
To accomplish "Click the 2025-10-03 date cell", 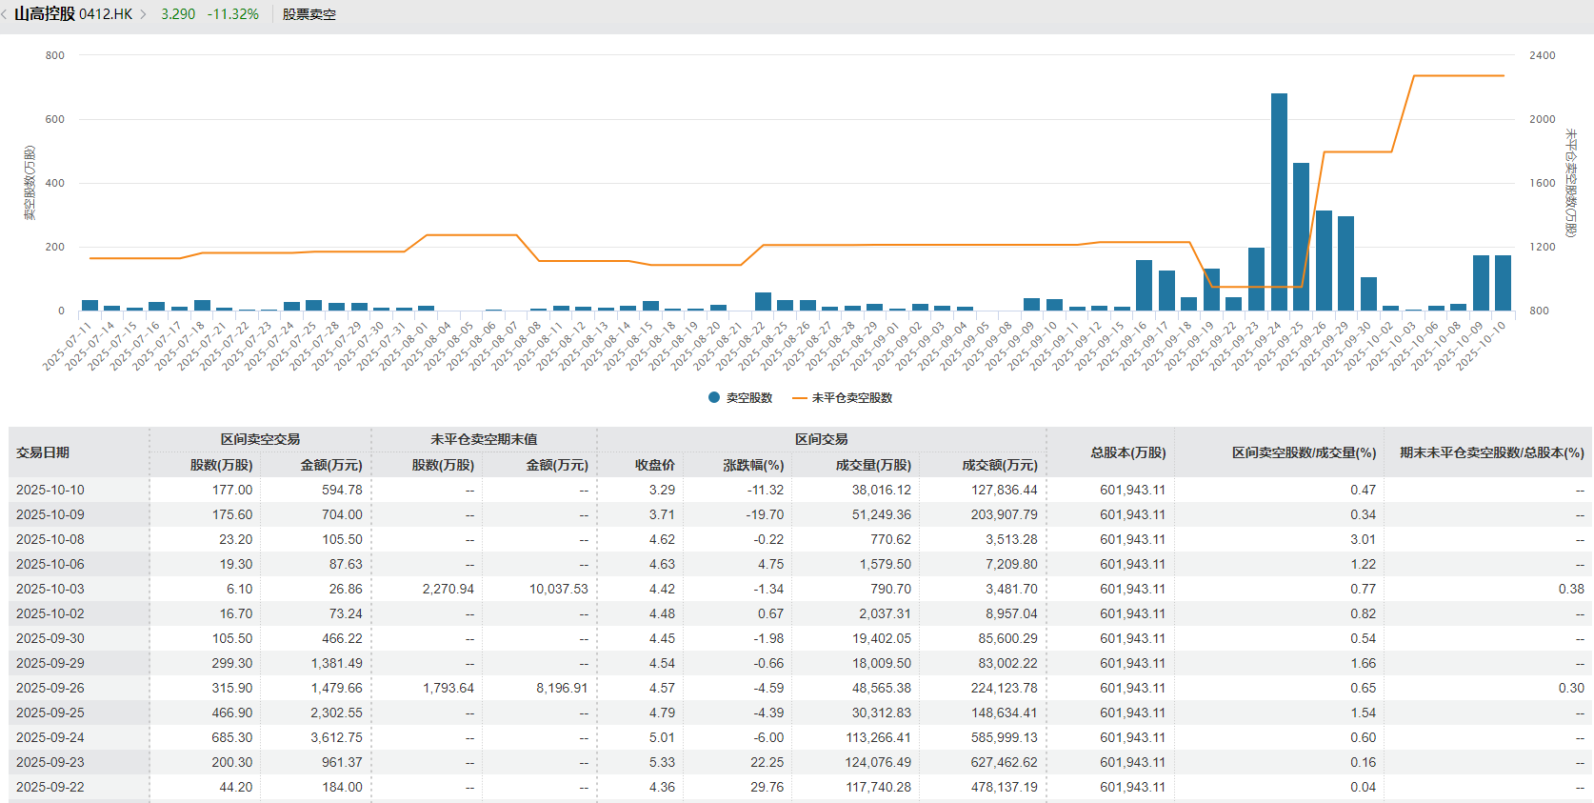I will click(50, 589).
